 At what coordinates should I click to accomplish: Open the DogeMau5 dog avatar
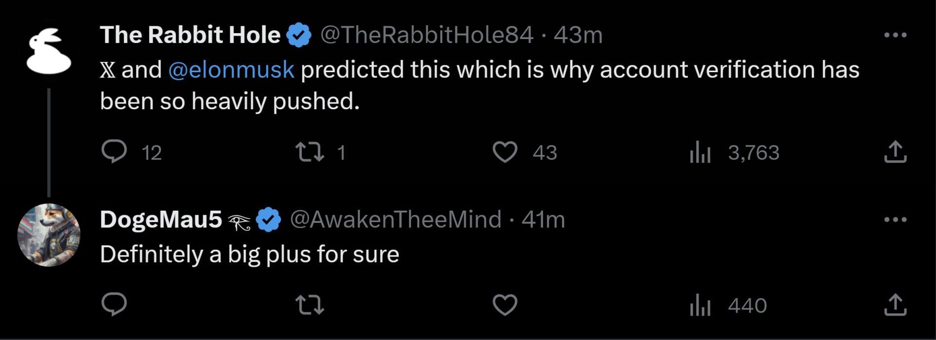pyautogui.click(x=49, y=235)
